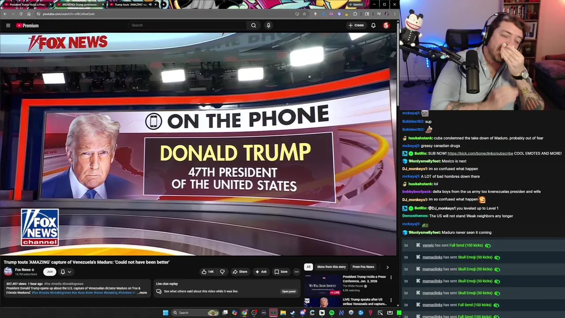Open Gemini button in Chrome title bar

pos(356,4)
